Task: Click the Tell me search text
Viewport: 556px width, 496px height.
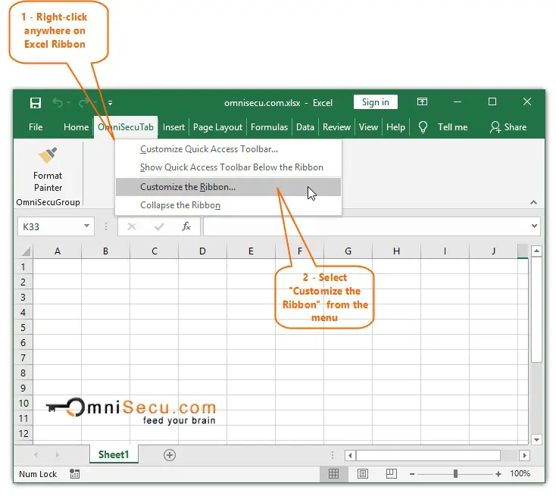Action: (452, 127)
